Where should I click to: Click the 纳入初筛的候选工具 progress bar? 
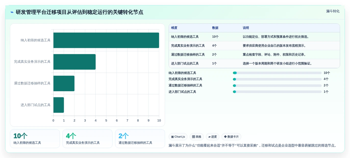277,73
